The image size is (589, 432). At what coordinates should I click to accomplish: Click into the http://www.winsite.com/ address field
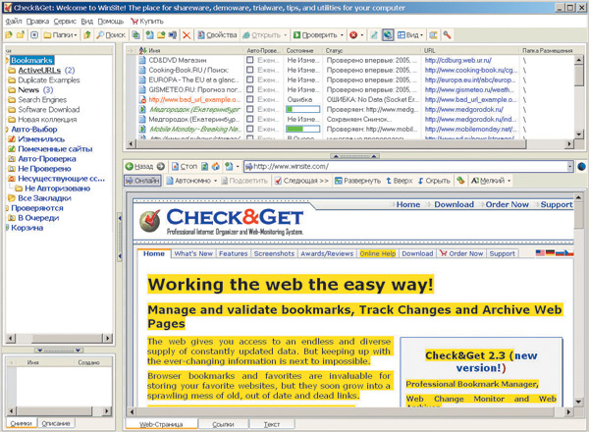(405, 166)
